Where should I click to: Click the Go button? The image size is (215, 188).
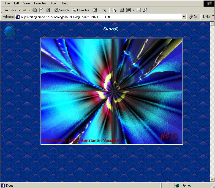(193, 17)
